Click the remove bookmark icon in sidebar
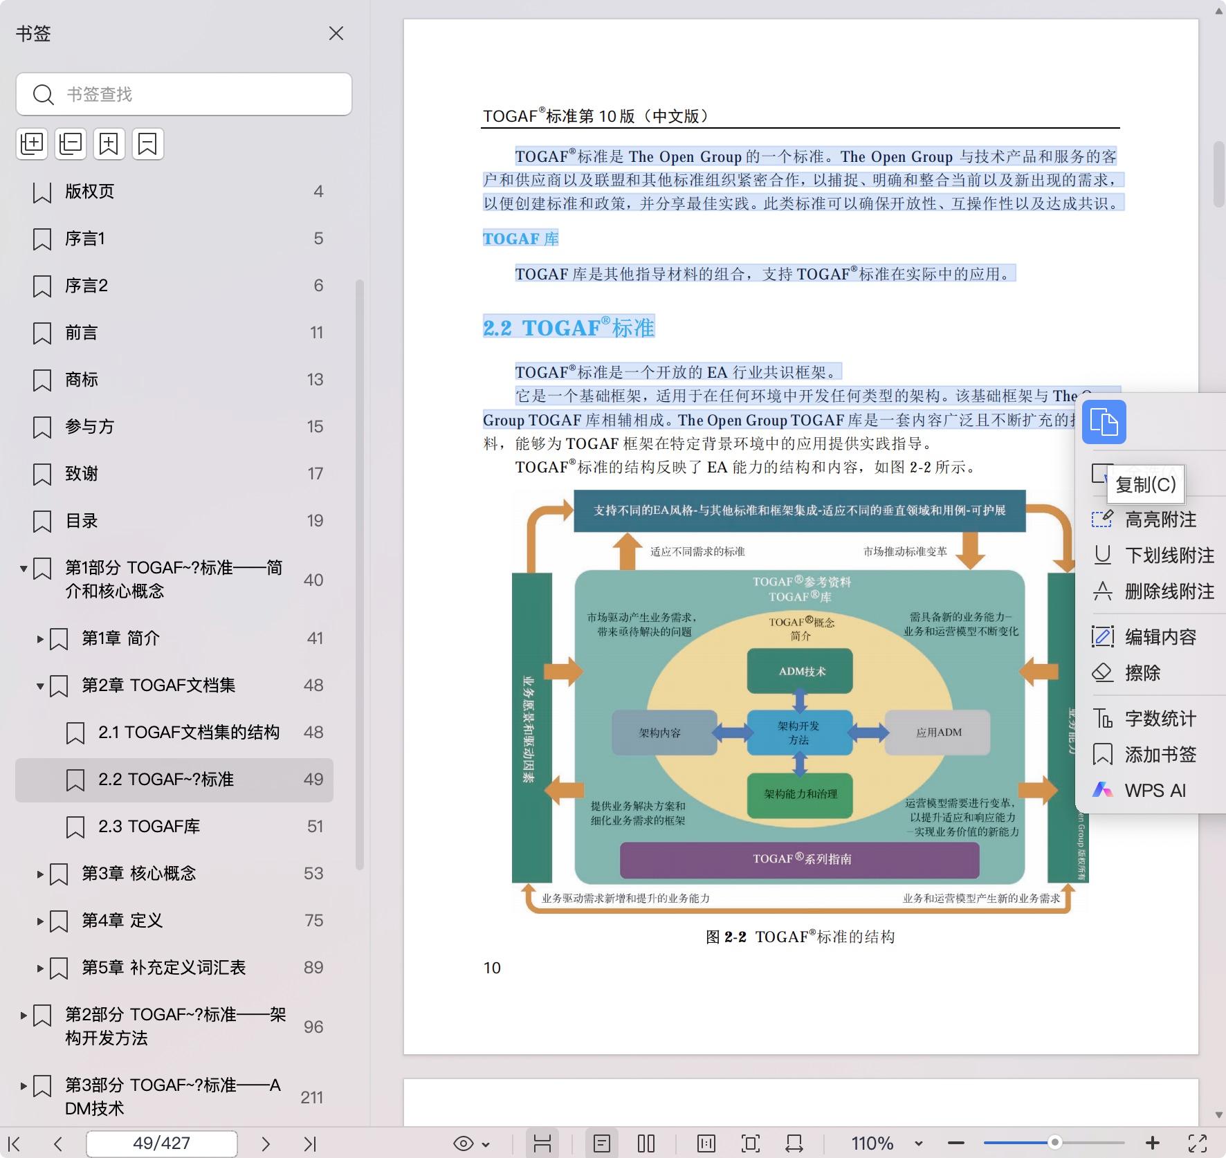1226x1158 pixels. pos(147,144)
